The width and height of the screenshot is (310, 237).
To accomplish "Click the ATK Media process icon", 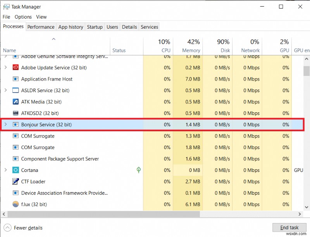I will tap(15, 102).
